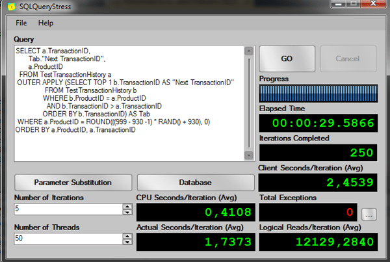Minimize the SQLQueryStress window
Image resolution: width=390 pixels, height=262 pixels.
click(338, 4)
